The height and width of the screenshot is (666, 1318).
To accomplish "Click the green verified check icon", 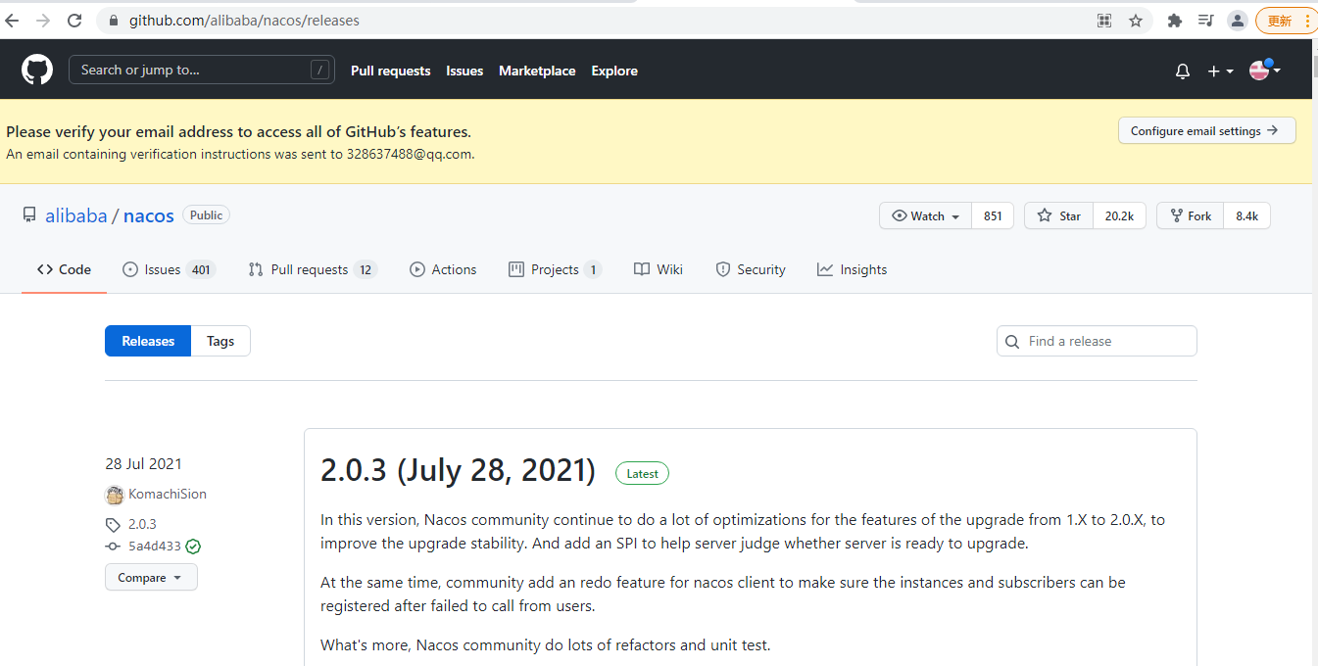I will (x=193, y=547).
